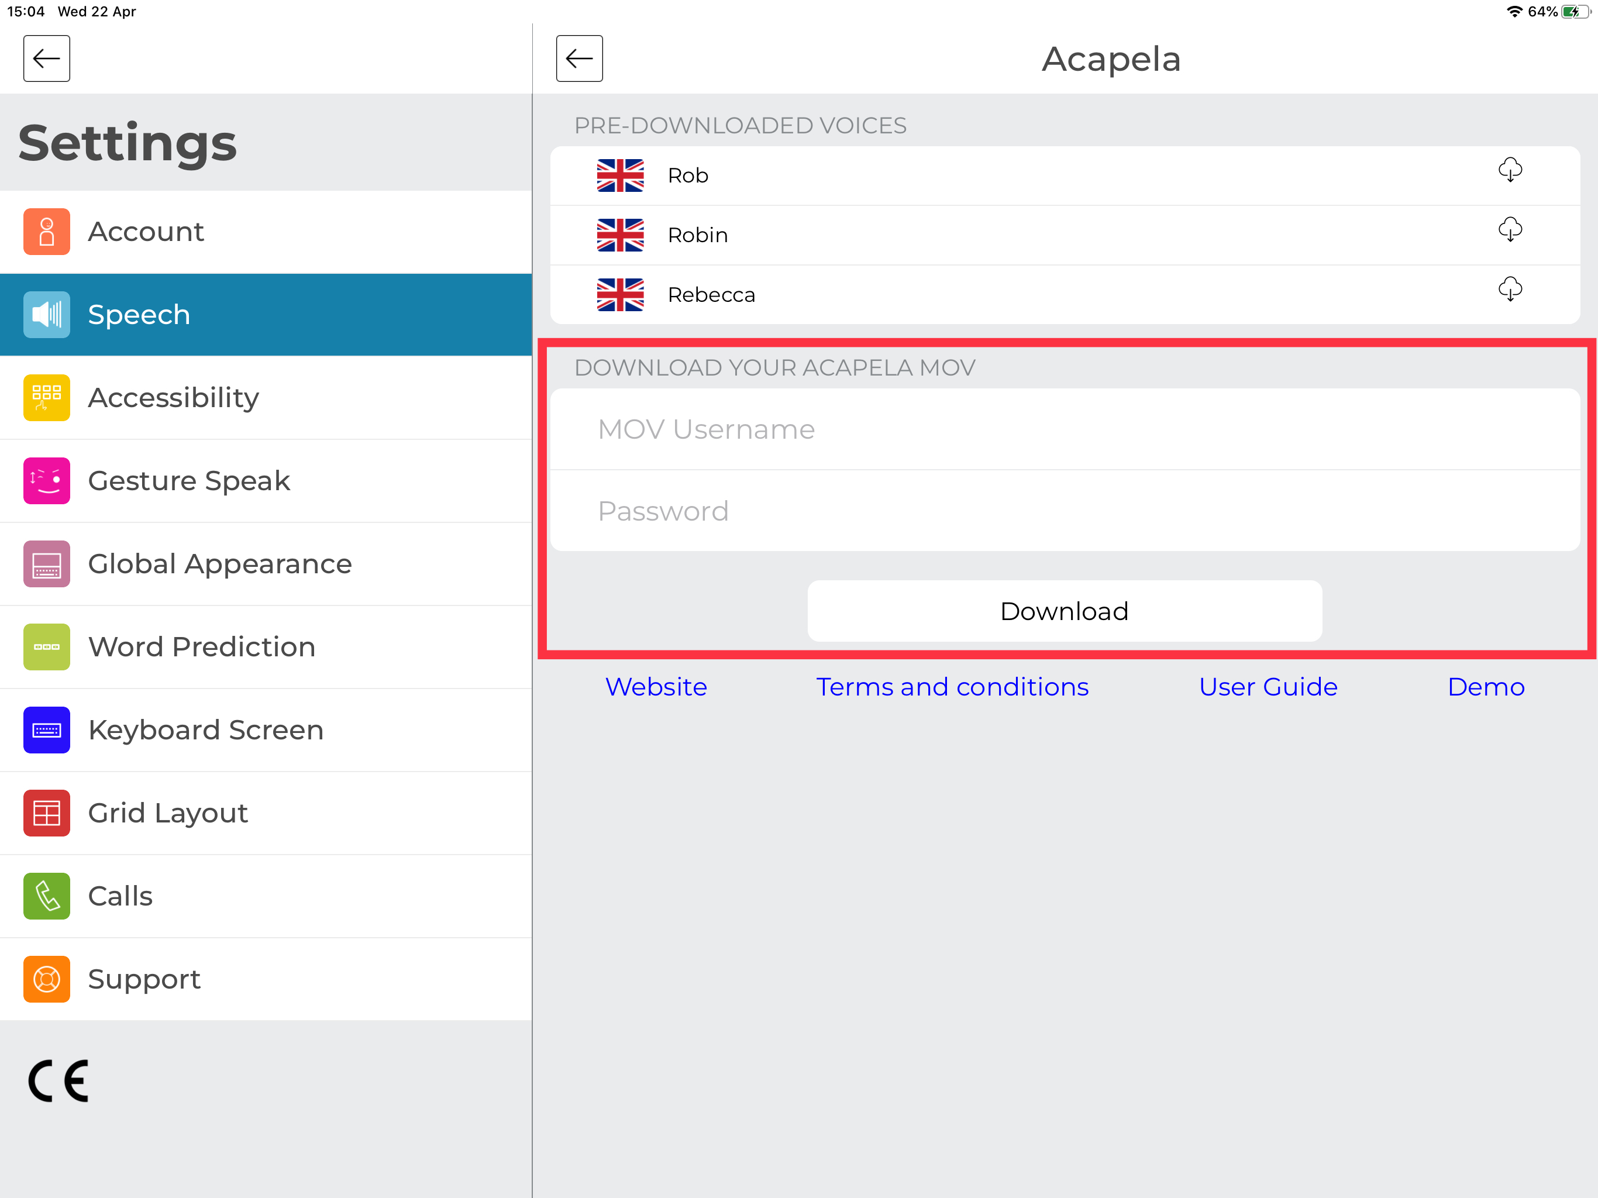Go to Global Appearance settings
The width and height of the screenshot is (1598, 1198).
click(266, 564)
